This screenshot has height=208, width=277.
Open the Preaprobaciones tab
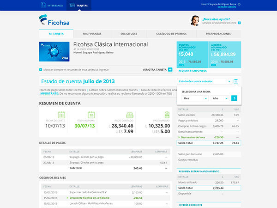pos(218,34)
